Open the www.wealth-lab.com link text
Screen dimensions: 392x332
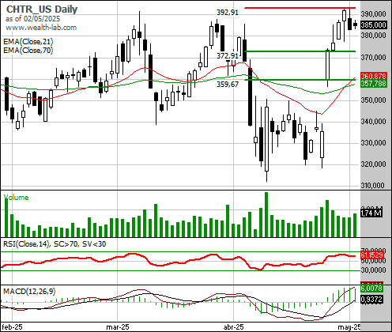coord(41,28)
